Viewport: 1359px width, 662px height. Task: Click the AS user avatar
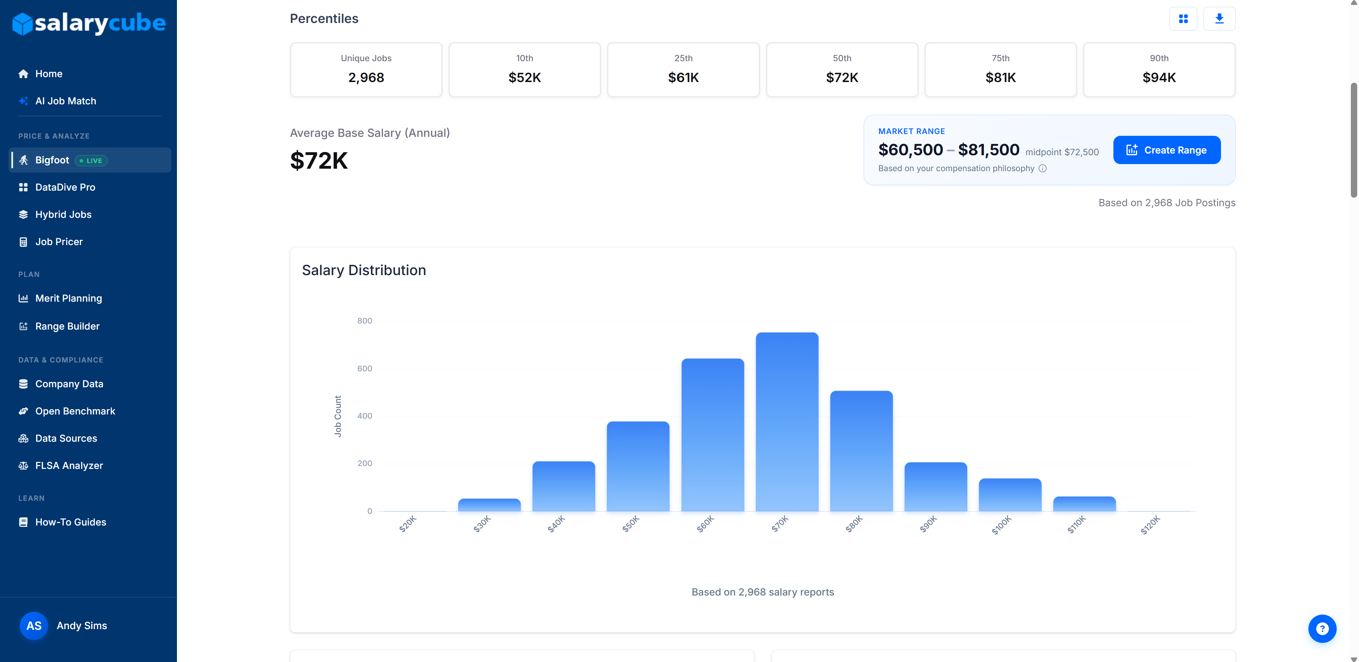(34, 626)
